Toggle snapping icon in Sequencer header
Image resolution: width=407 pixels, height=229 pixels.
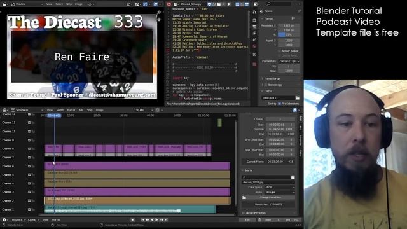point(157,110)
